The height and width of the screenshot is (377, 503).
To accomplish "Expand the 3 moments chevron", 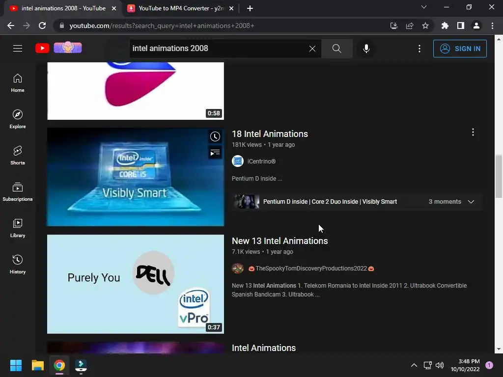I will (x=471, y=202).
